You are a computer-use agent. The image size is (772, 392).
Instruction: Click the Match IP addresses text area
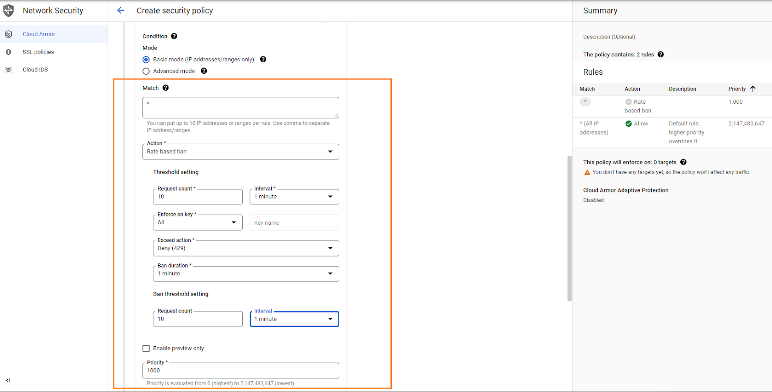pos(241,108)
